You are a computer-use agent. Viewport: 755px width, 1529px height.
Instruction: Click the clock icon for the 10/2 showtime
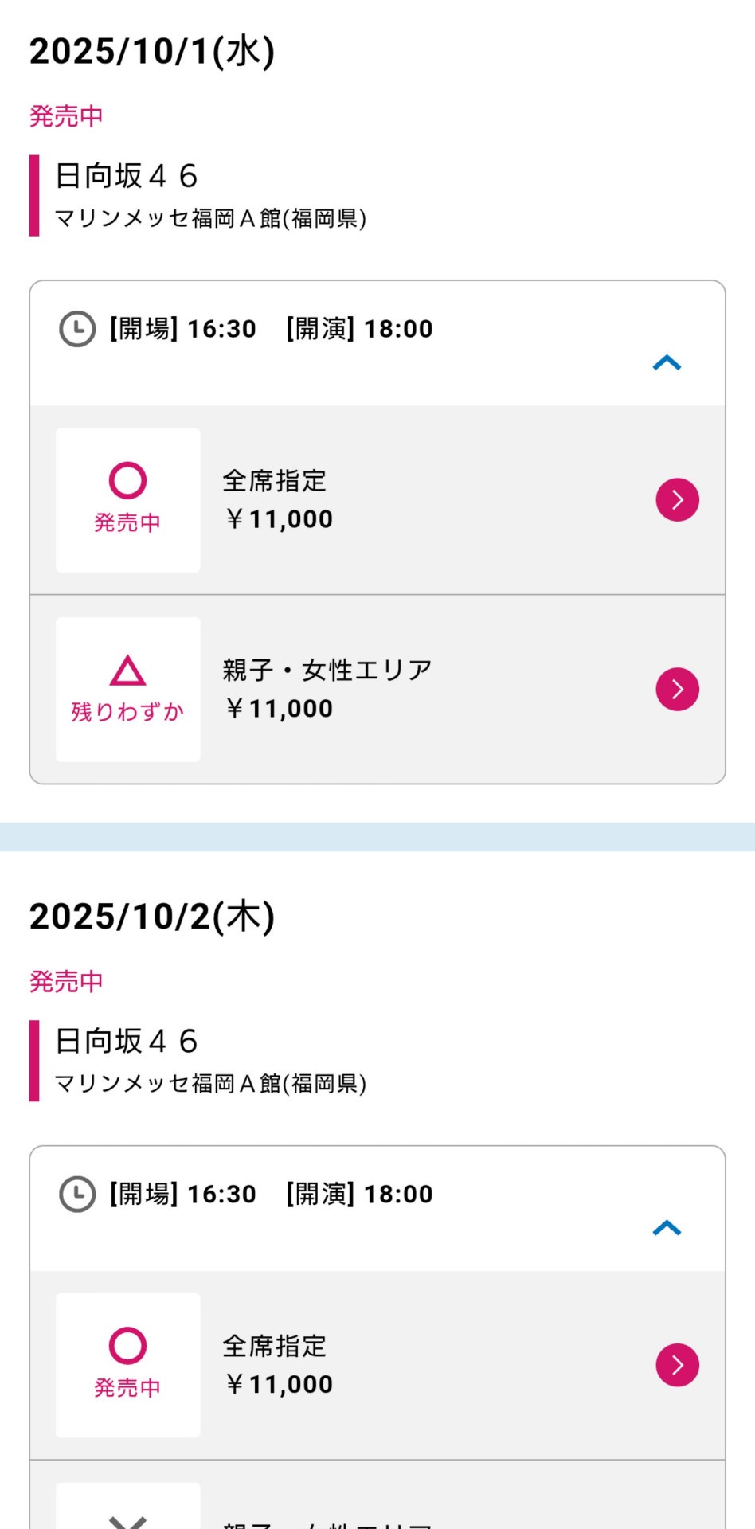(x=77, y=1195)
